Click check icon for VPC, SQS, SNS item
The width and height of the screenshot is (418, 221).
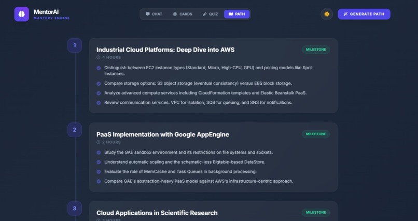click(99, 103)
